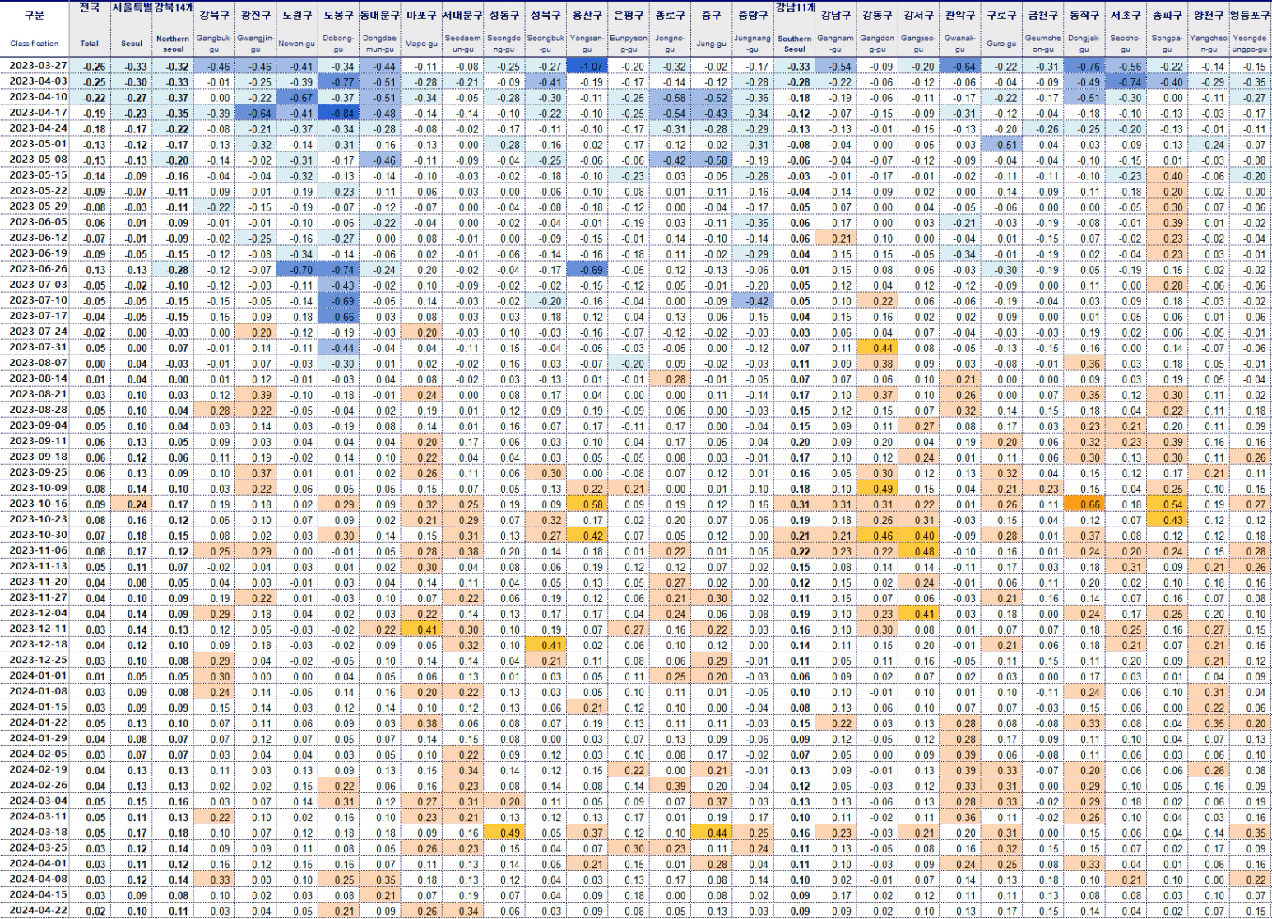Click the -0.77 Dobong-gu cell for 2023-04-03

(x=338, y=82)
